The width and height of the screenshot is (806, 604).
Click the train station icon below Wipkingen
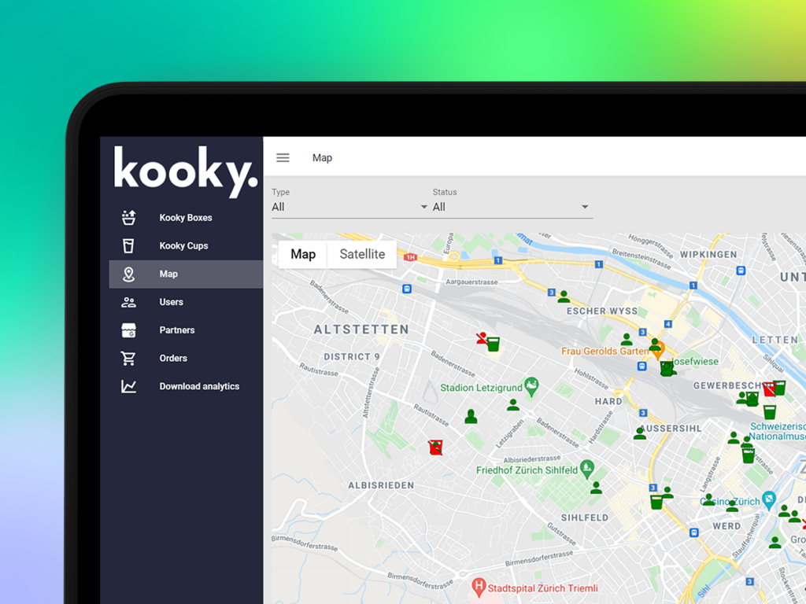pyautogui.click(x=741, y=271)
